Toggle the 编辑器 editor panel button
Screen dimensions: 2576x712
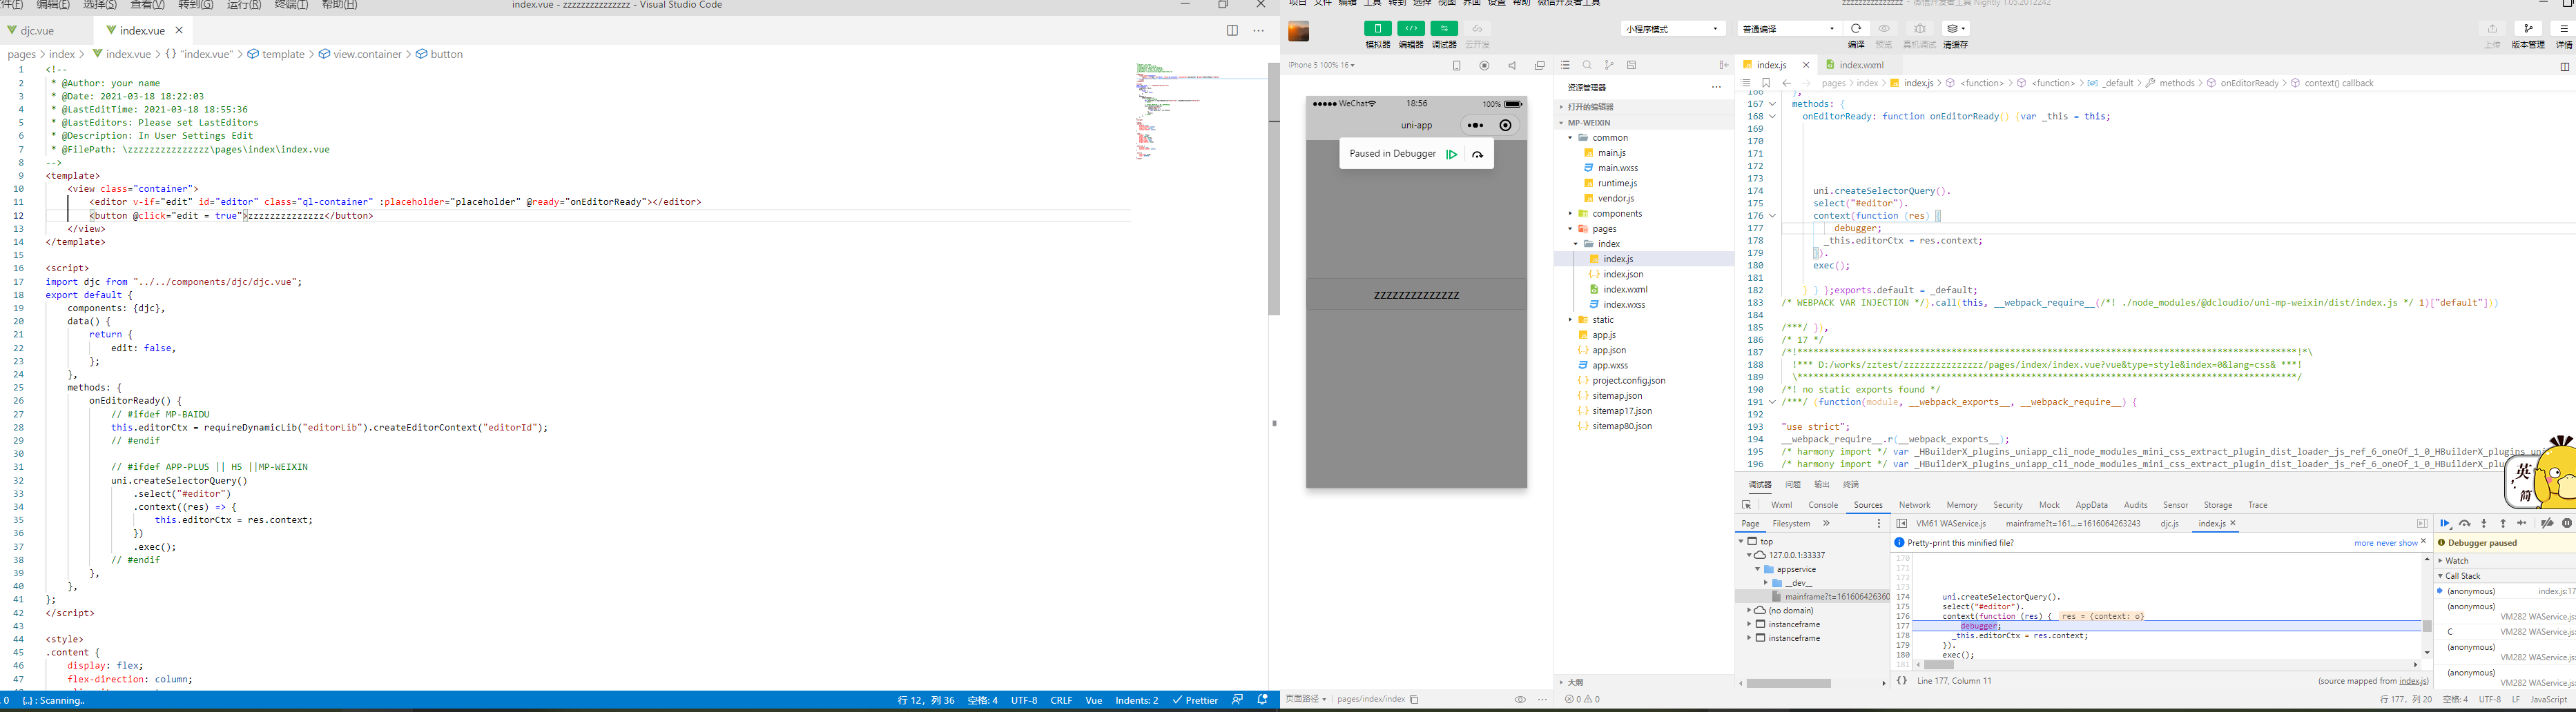click(1411, 29)
